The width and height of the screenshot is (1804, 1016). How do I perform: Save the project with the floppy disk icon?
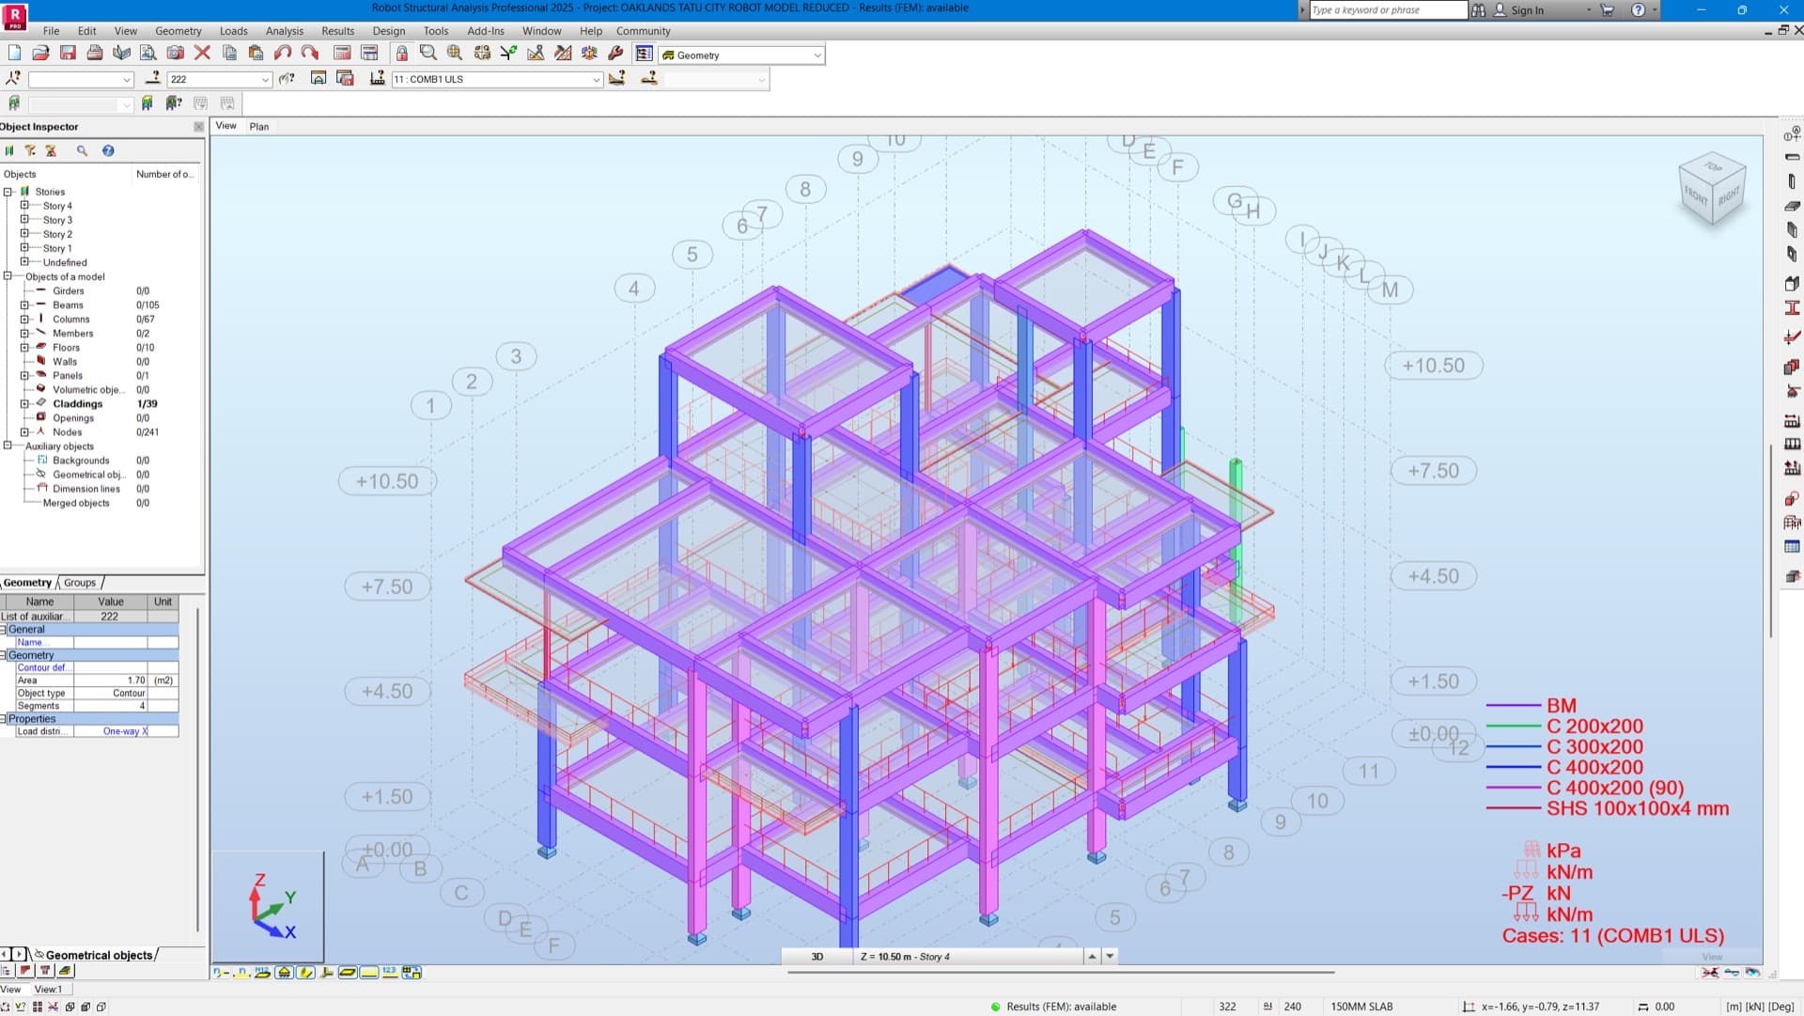68,54
